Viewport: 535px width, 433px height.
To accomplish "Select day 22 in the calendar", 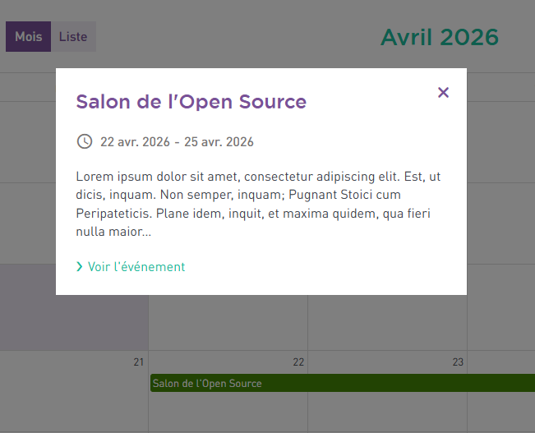I will pyautogui.click(x=298, y=362).
